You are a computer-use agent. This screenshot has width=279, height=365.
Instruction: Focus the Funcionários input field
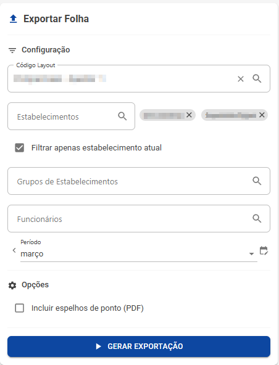tap(139, 219)
